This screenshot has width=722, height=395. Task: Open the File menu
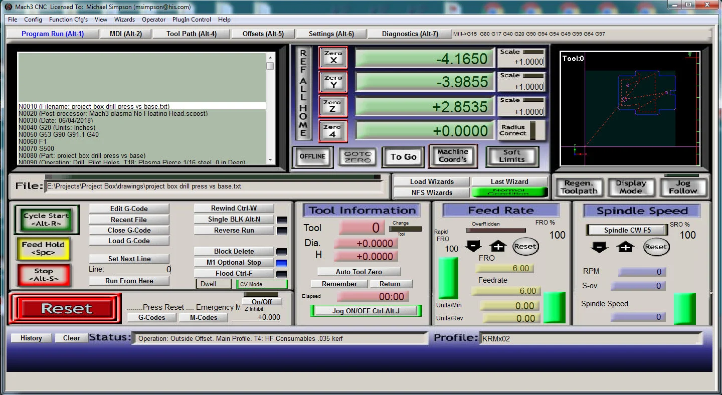click(x=13, y=20)
